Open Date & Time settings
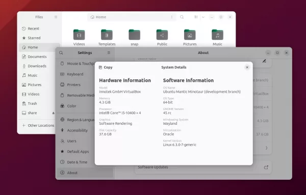 coord(76,162)
